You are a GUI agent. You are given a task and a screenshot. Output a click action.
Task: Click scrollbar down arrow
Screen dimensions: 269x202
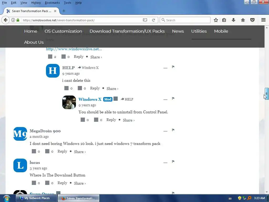267,192
